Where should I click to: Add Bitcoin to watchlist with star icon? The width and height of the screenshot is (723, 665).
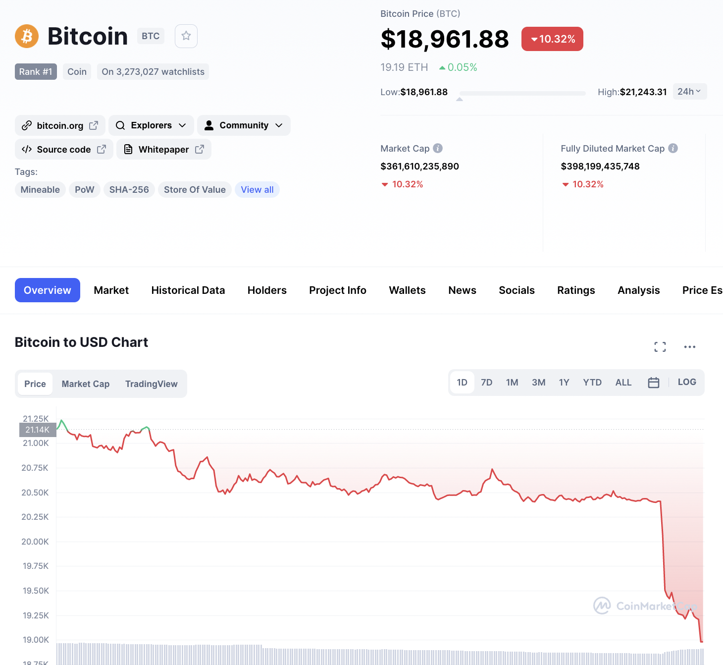pos(186,36)
